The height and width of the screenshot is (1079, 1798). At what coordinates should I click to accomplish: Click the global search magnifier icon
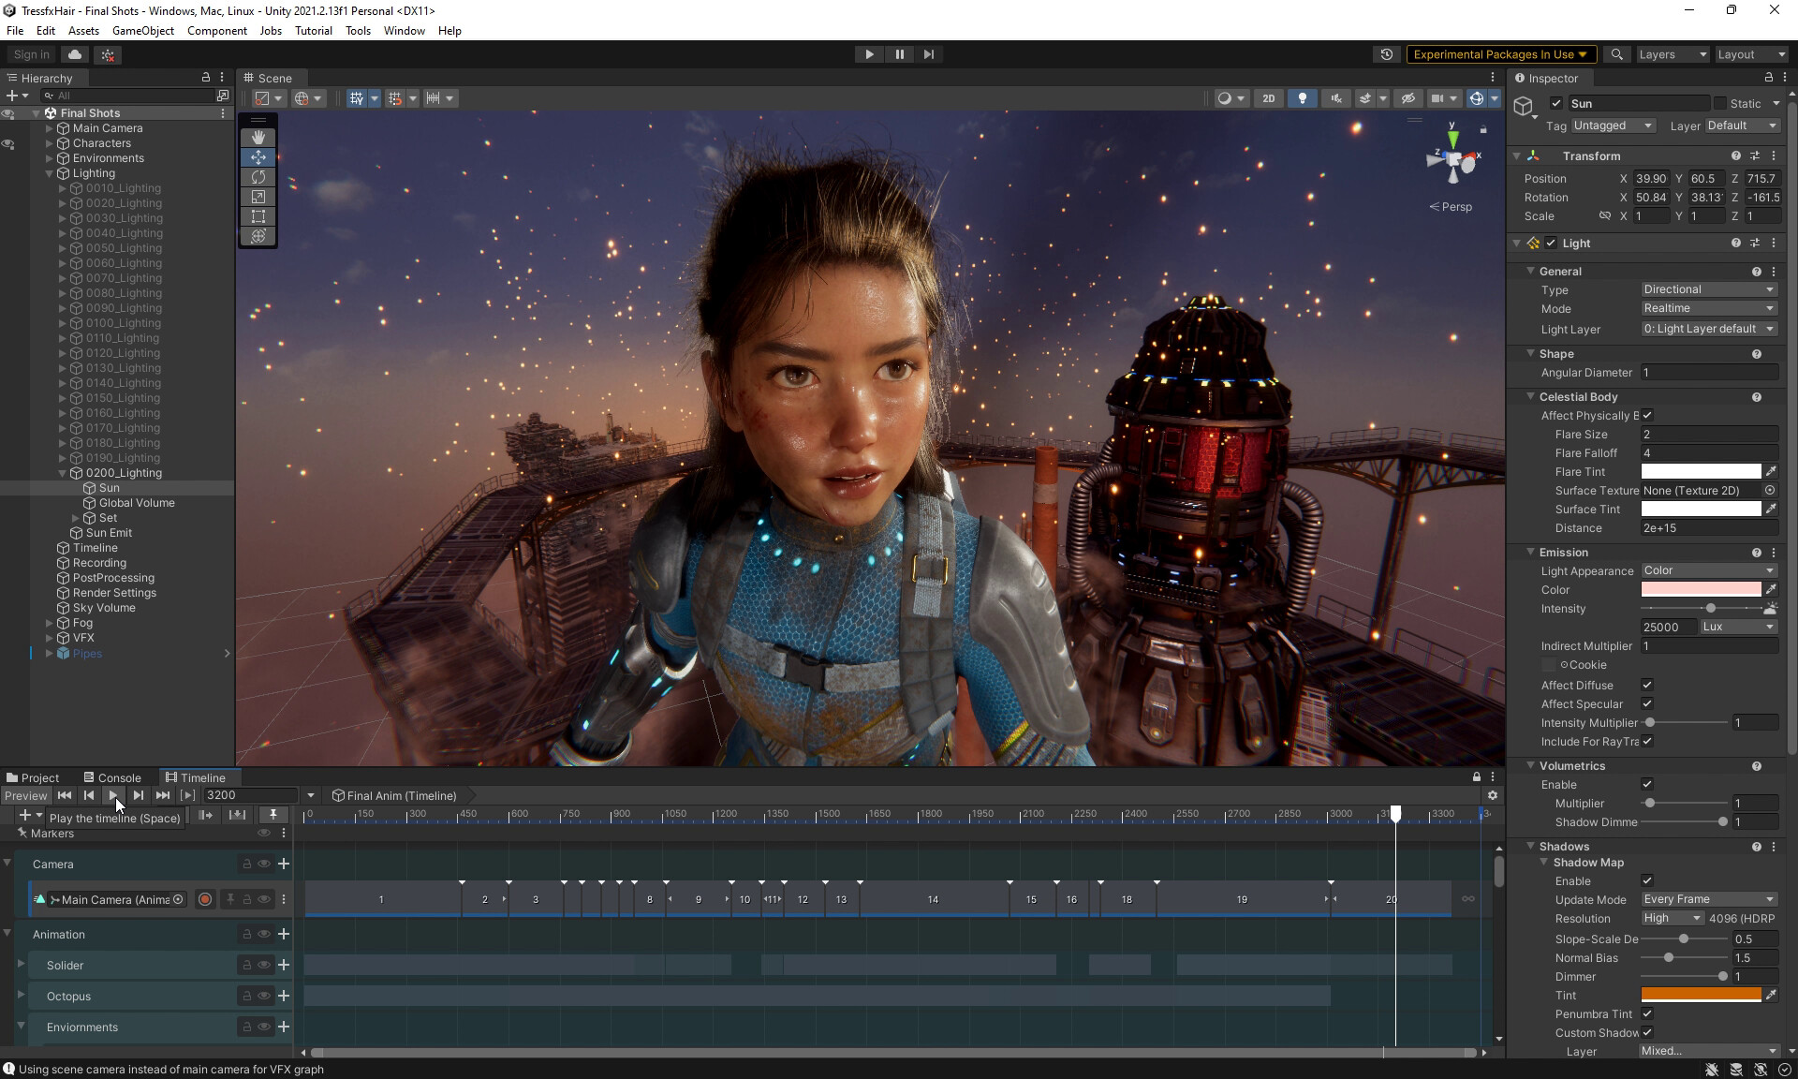point(1616,54)
